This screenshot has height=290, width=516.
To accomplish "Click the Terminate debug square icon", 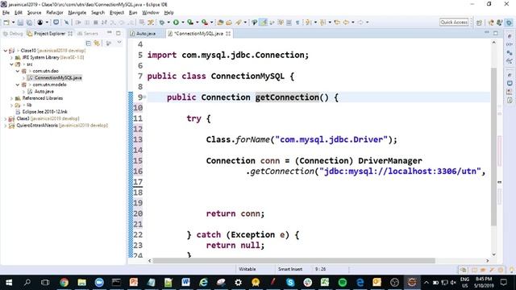I will pos(96,23).
